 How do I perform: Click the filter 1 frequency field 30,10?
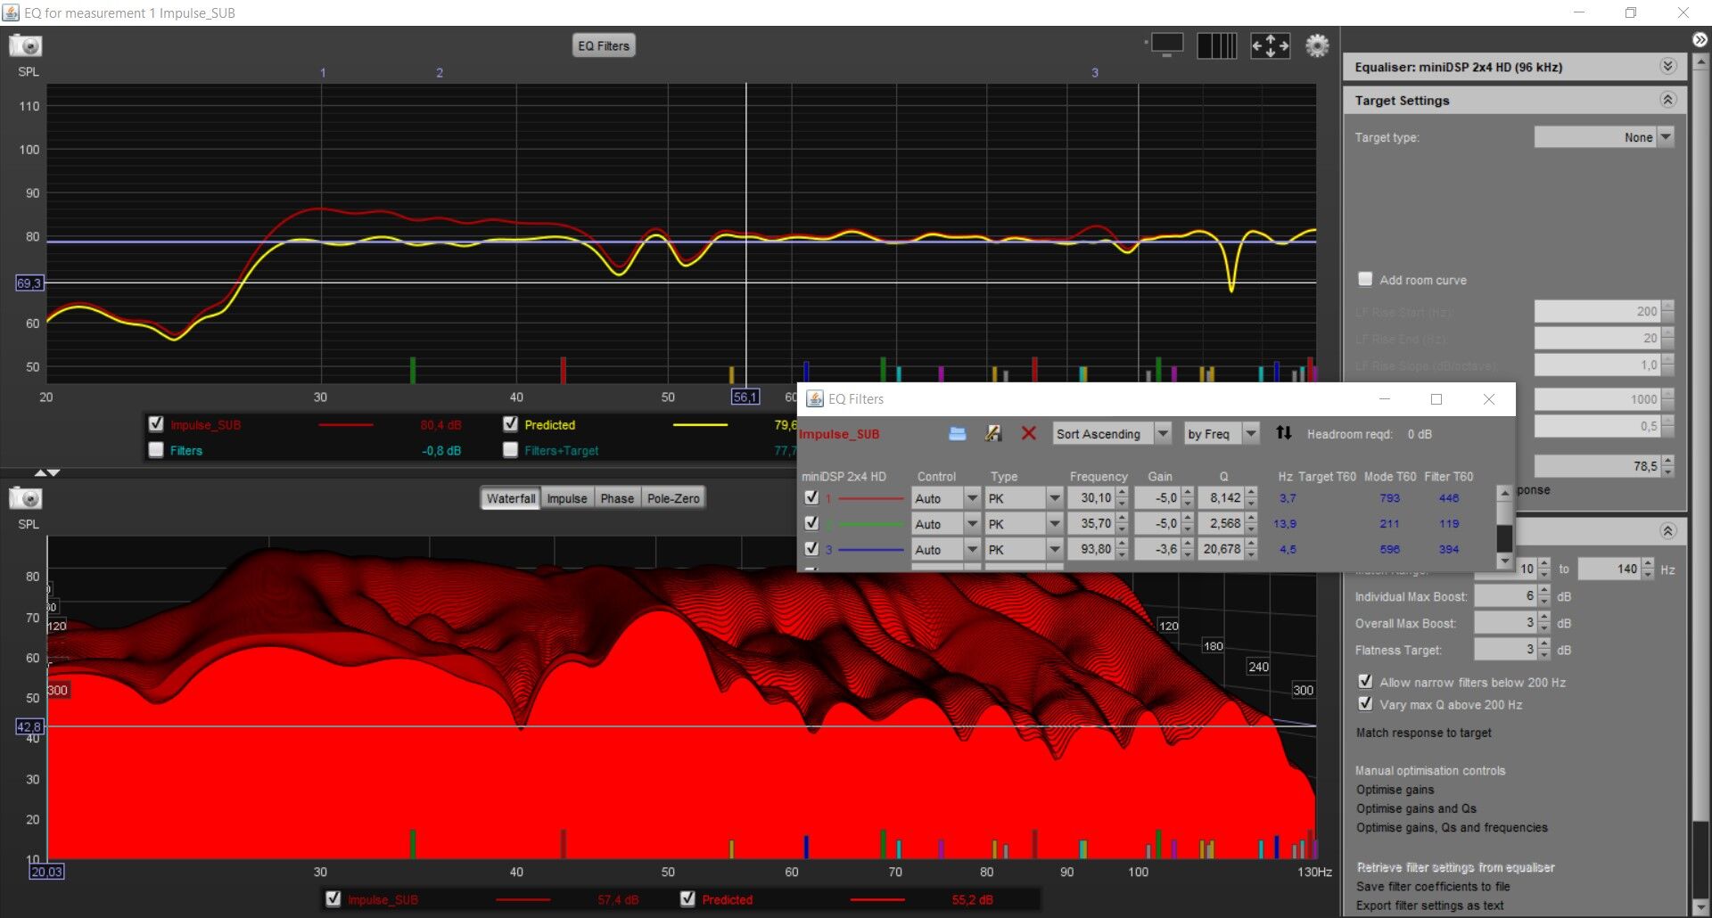click(1092, 498)
